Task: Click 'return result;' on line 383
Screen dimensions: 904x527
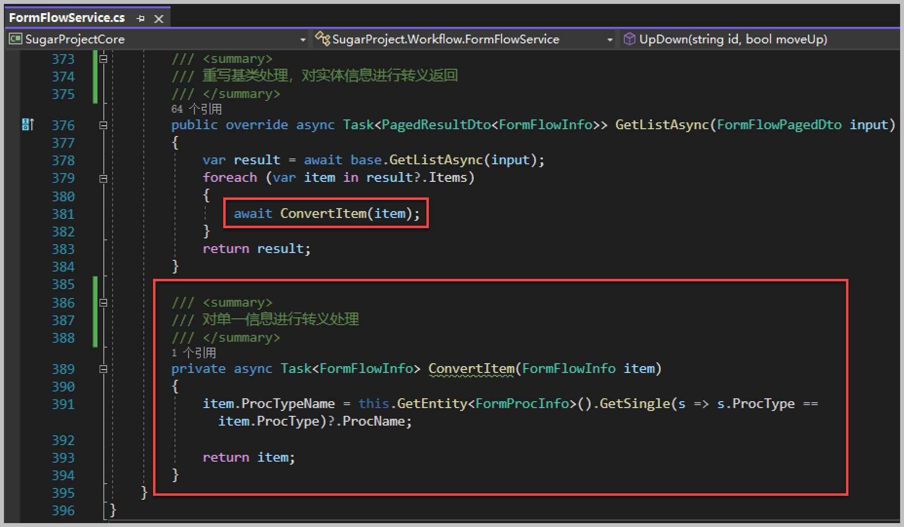Action: click(x=256, y=249)
